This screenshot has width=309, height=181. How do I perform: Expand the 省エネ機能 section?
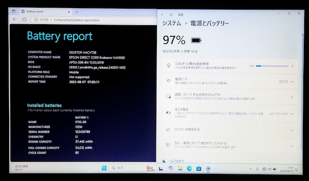[x=230, y=113]
